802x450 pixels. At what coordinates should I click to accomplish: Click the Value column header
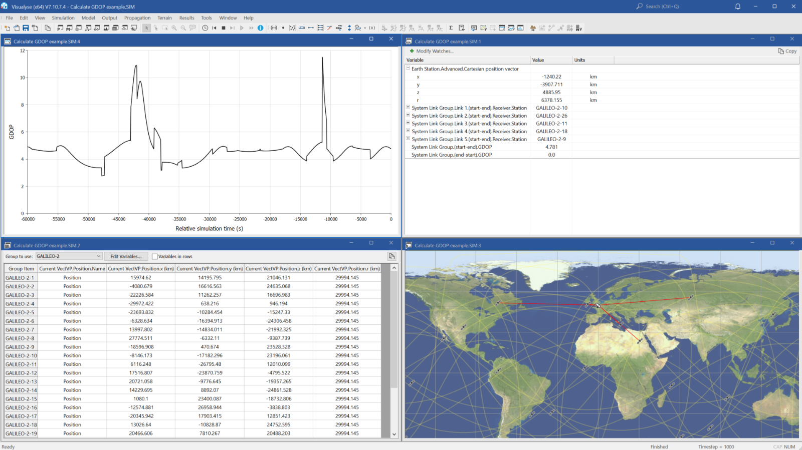551,60
